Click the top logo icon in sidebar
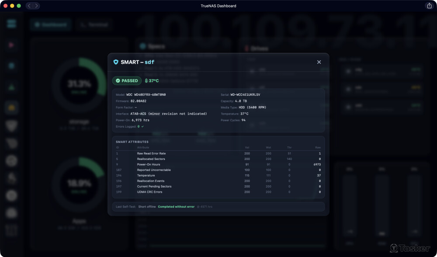This screenshot has height=257, width=437. tap(11, 24)
